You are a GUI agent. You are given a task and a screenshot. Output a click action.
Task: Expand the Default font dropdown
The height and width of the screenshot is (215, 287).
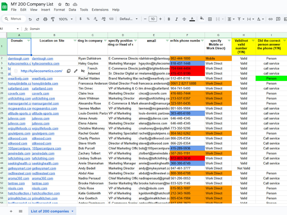[129, 19]
